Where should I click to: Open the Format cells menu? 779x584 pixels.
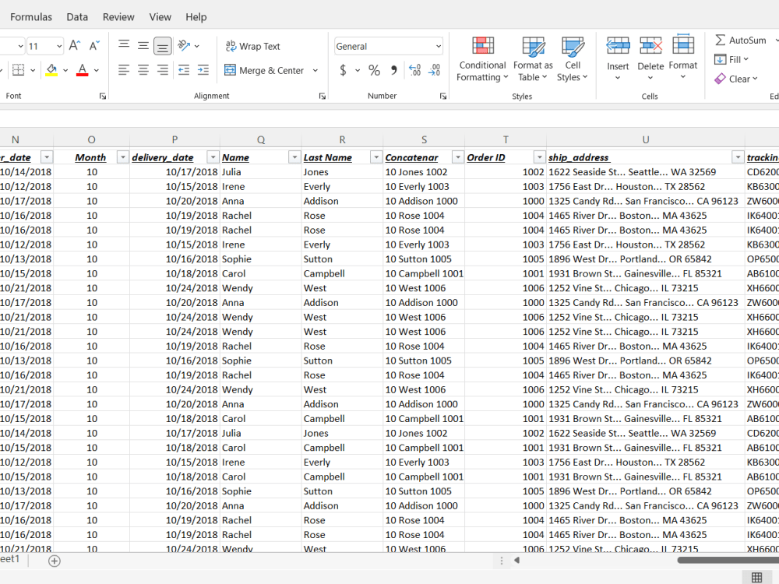683,58
